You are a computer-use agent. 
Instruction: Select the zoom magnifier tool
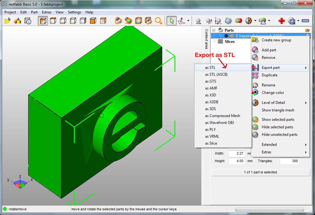(158, 21)
